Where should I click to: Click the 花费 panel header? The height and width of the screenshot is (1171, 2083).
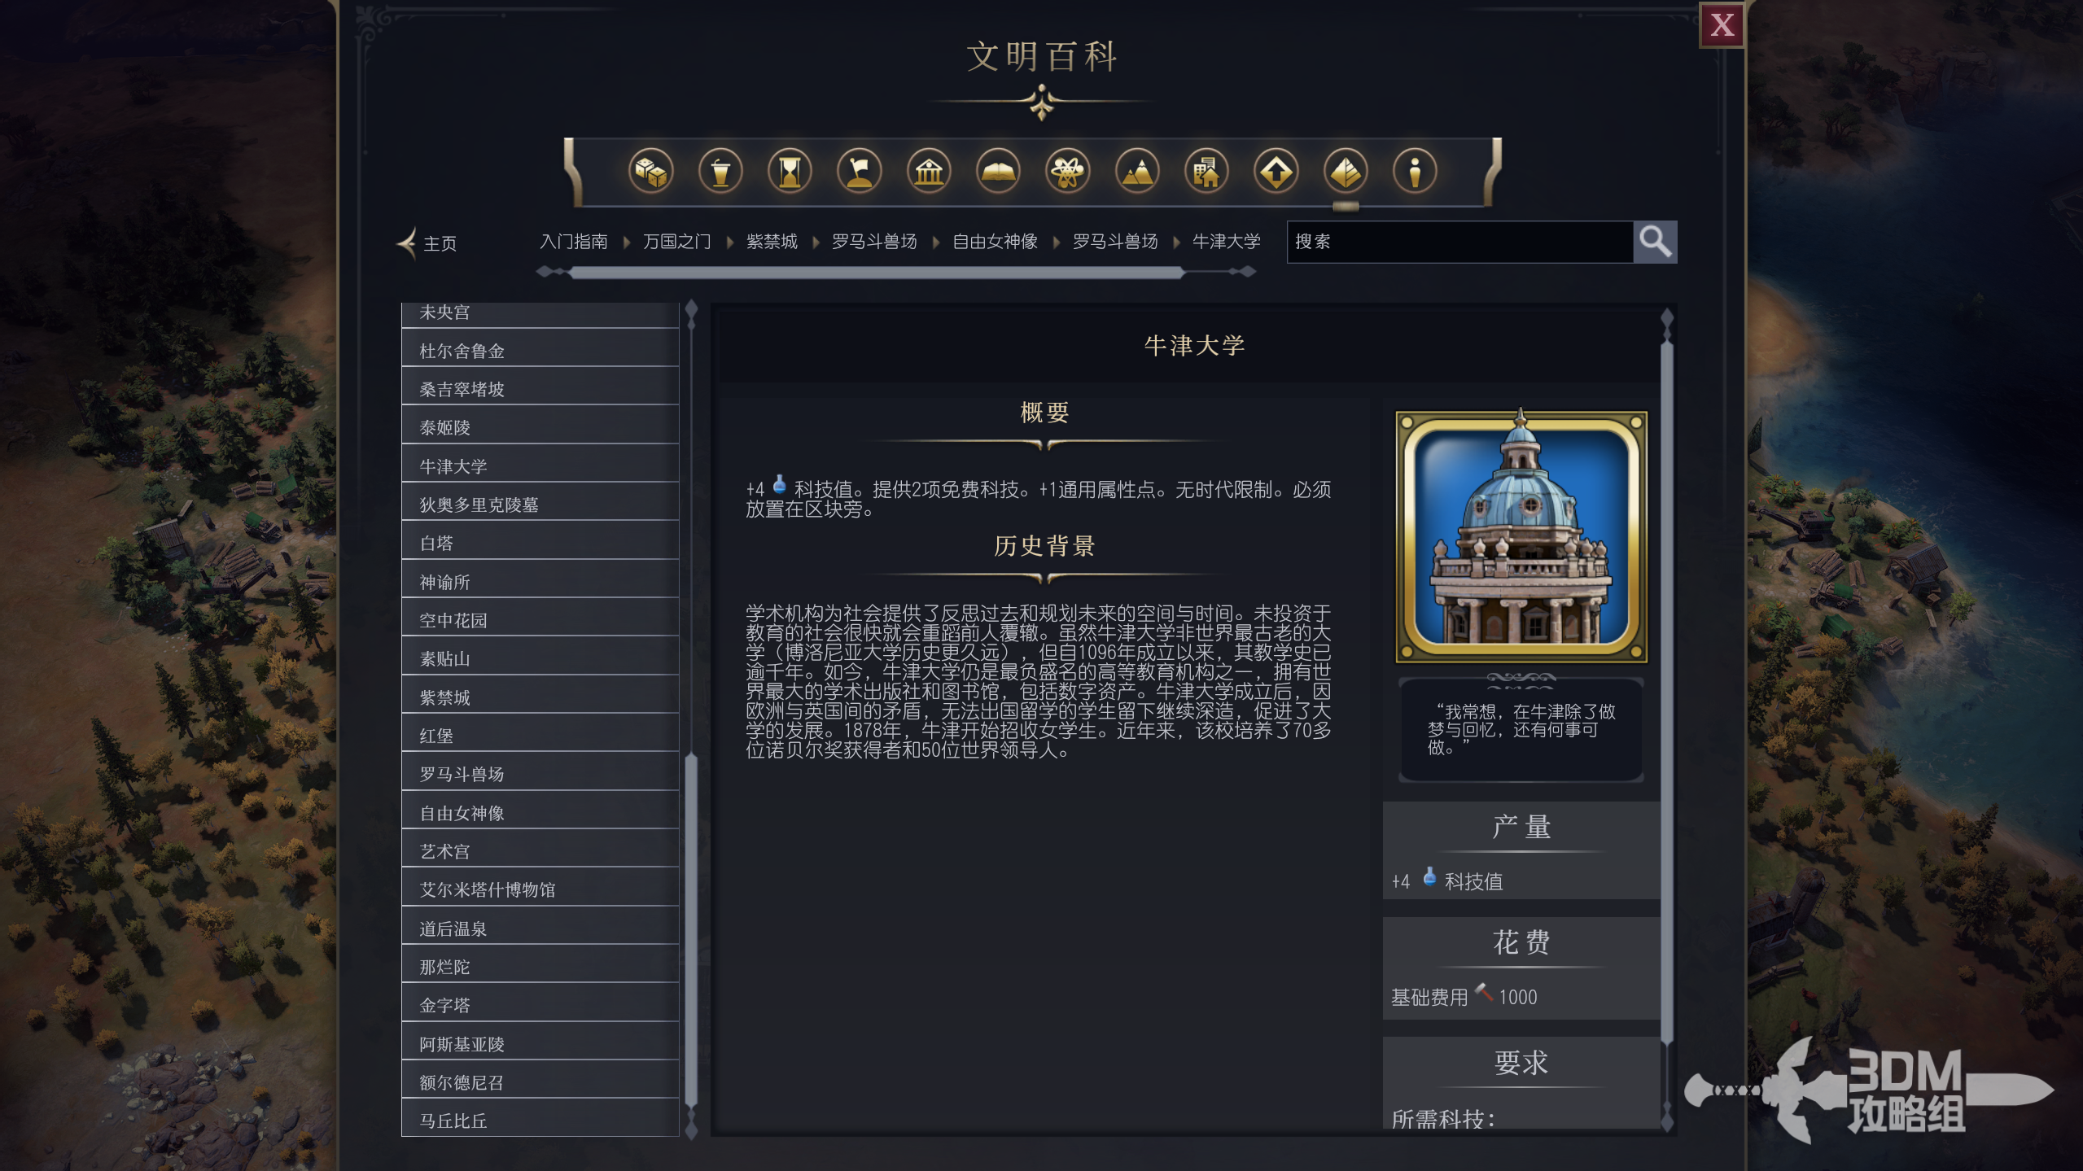tap(1521, 942)
